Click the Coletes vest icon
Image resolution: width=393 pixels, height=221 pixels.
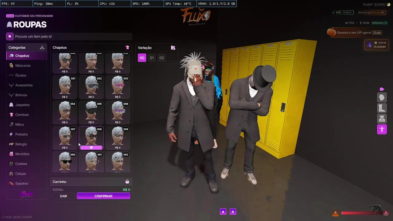tap(11, 164)
